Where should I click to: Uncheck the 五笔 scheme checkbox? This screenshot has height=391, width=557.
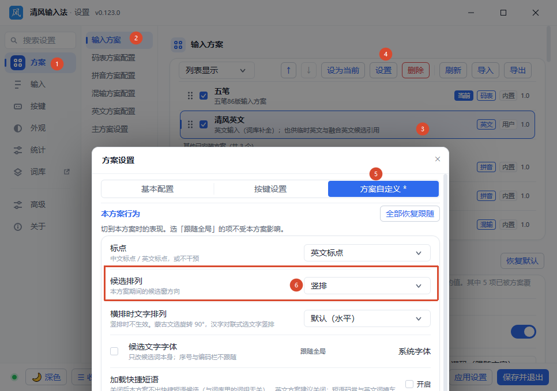click(x=204, y=96)
